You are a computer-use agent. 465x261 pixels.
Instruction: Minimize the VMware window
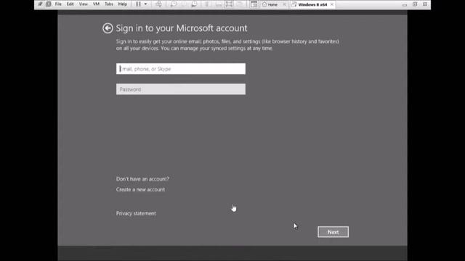[405, 4]
